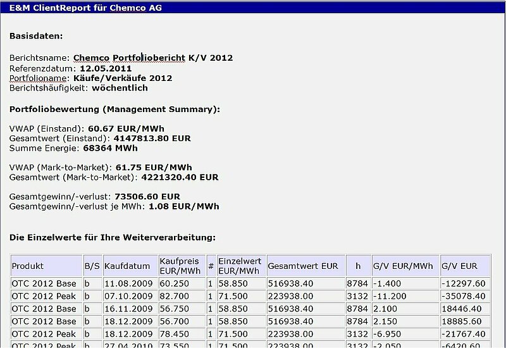This screenshot has height=348, width=506.
Task: Select G/V cell '18885.60'
Action: 465,321
